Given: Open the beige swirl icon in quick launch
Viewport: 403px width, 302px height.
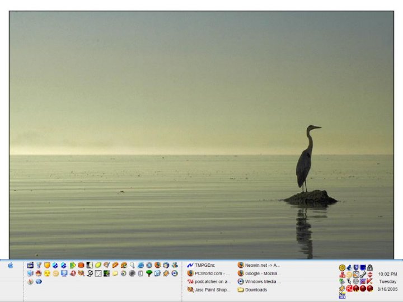Looking at the screenshot, I should pyautogui.click(x=55, y=273).
